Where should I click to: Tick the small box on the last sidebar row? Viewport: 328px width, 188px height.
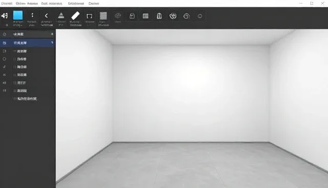tap(15, 99)
